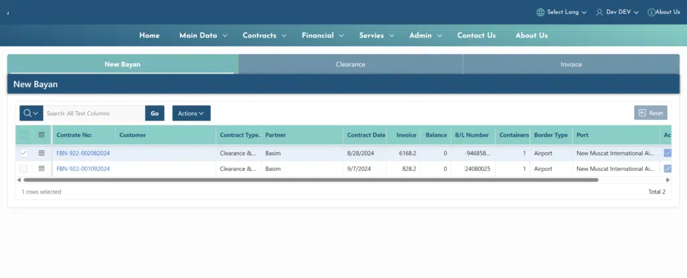The width and height of the screenshot is (687, 278).
Task: Toggle the select-all header checkbox
Action: [23, 135]
